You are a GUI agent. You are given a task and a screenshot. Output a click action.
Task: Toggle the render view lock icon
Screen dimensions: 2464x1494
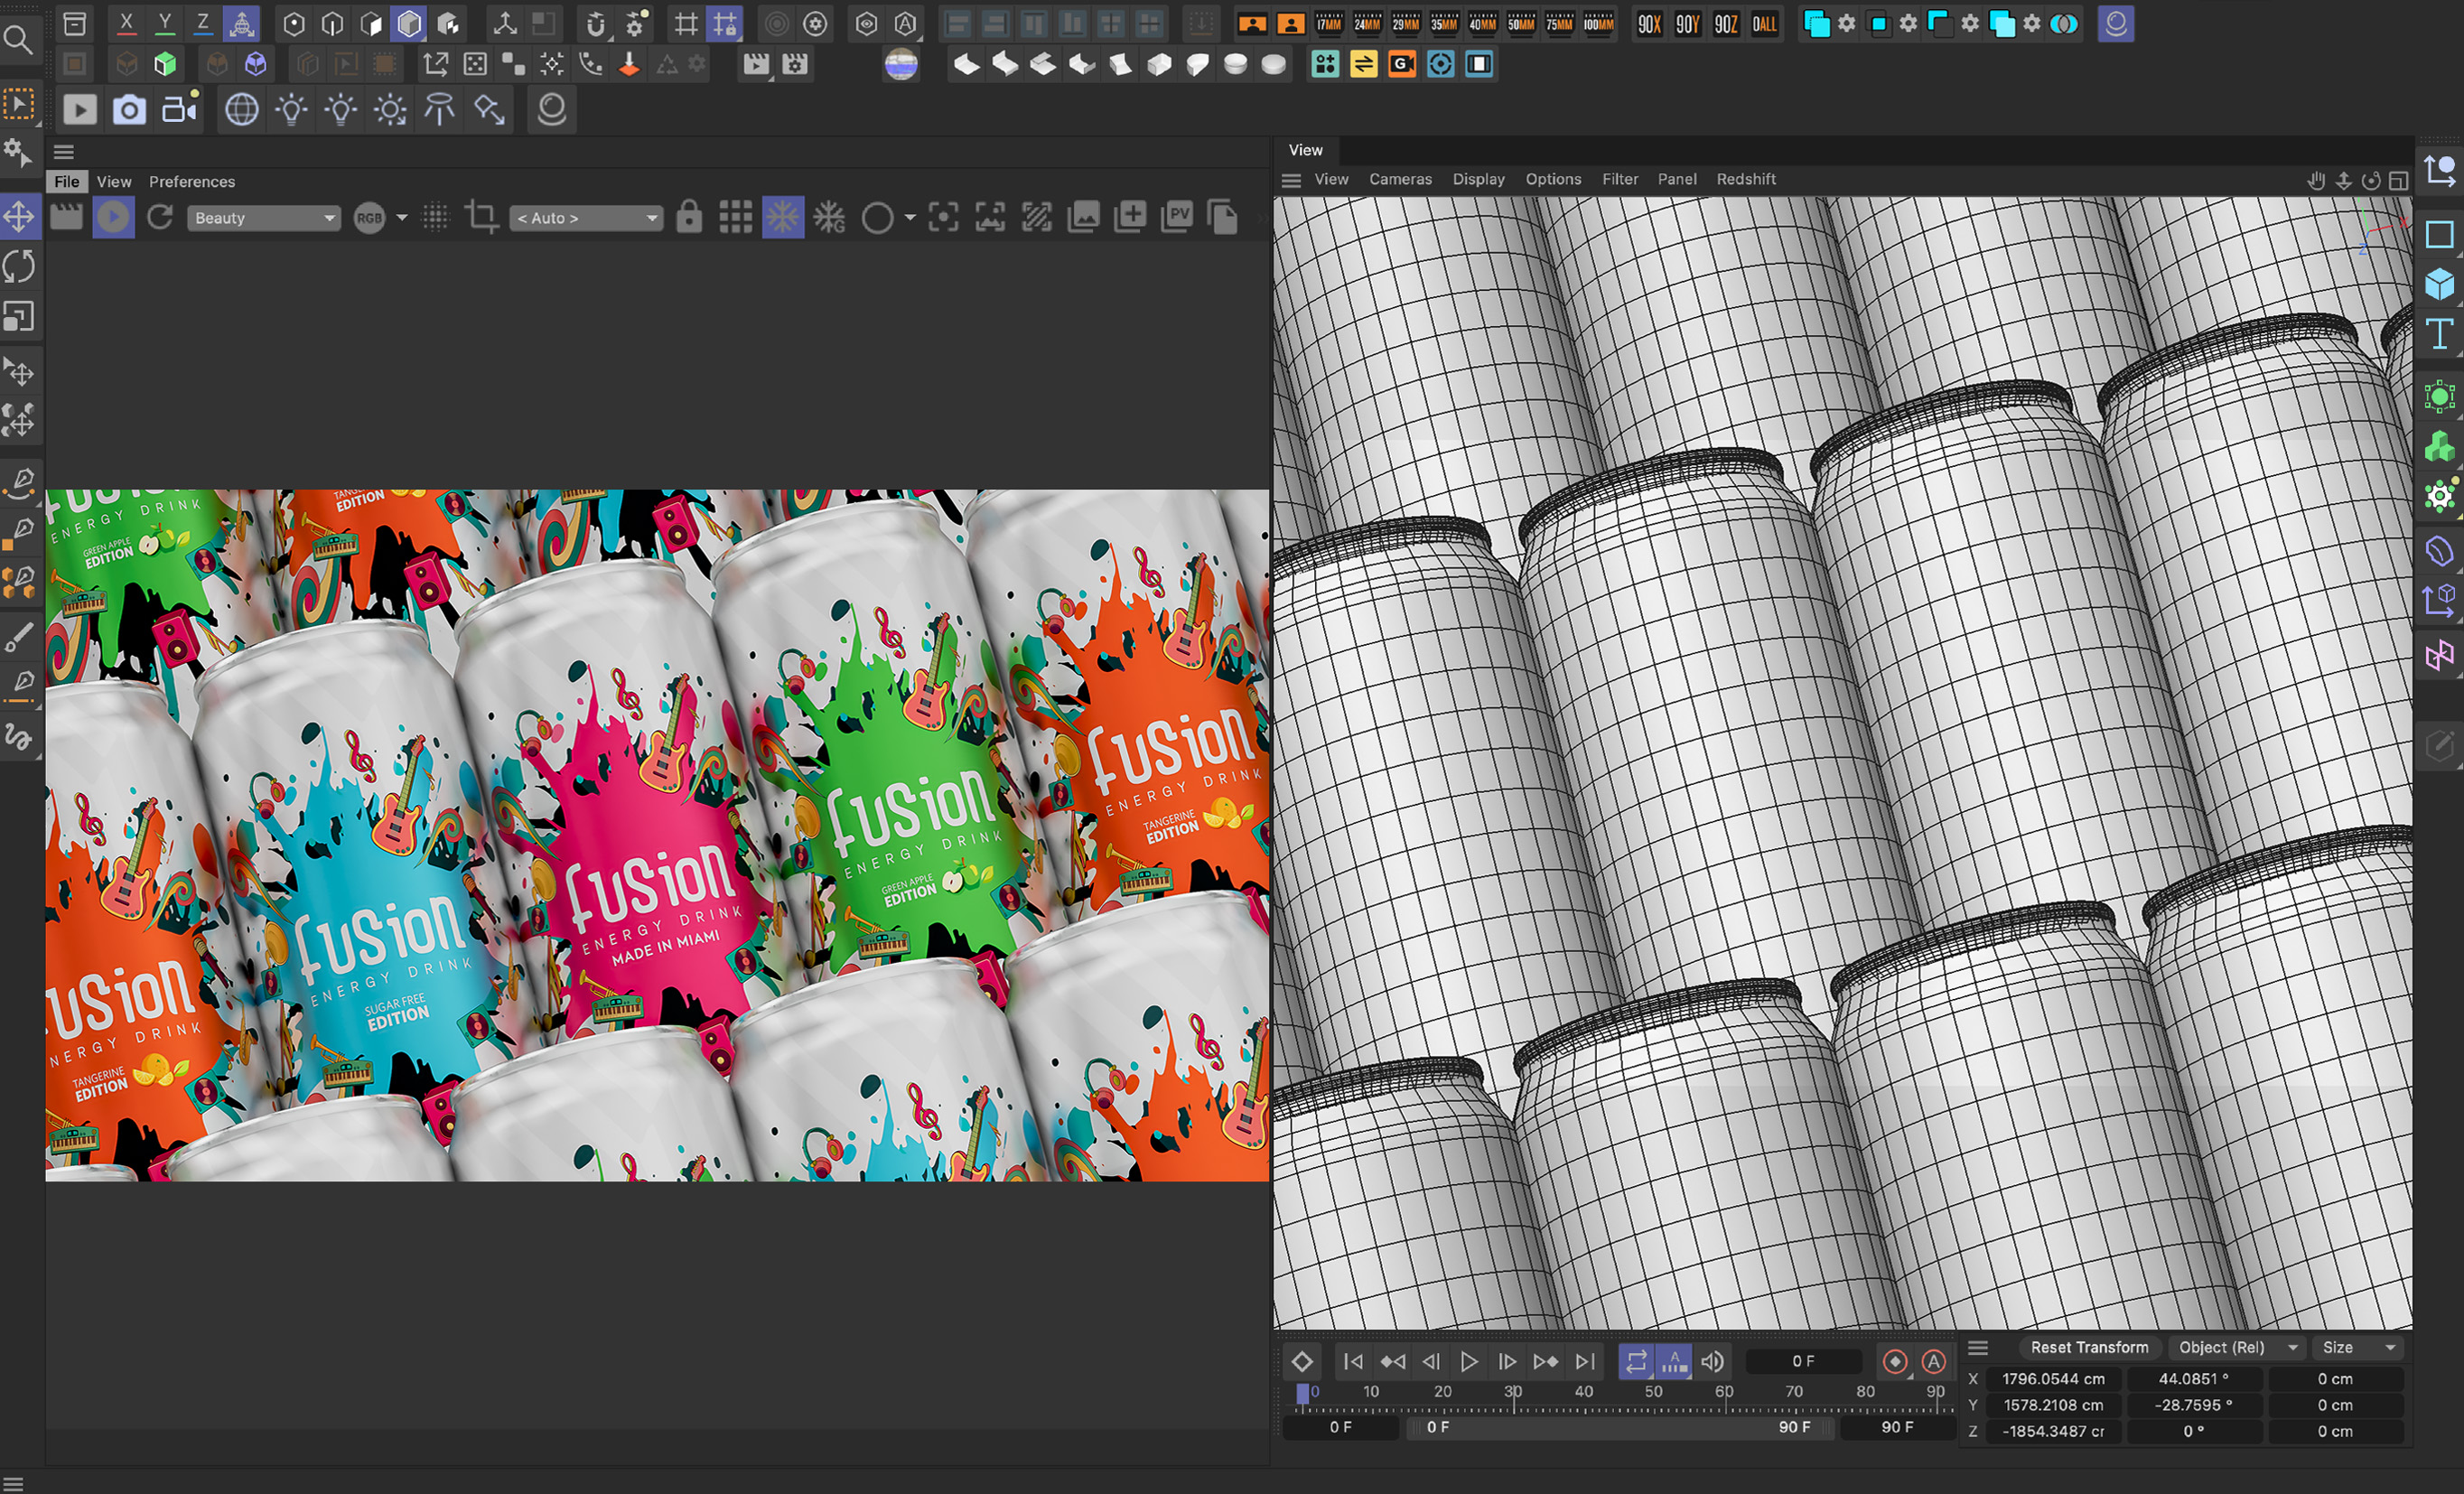click(689, 217)
